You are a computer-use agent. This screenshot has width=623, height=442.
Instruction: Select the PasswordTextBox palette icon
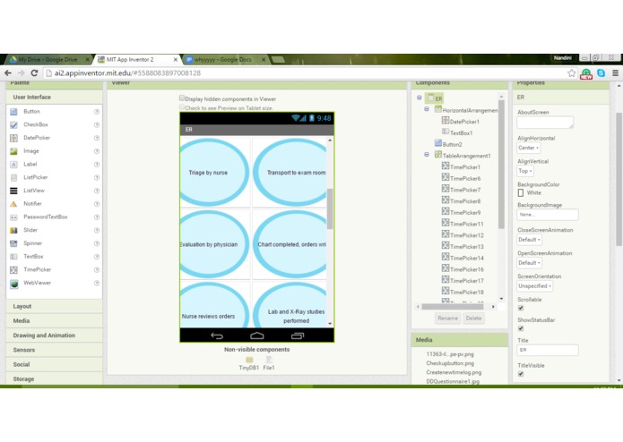tap(13, 217)
